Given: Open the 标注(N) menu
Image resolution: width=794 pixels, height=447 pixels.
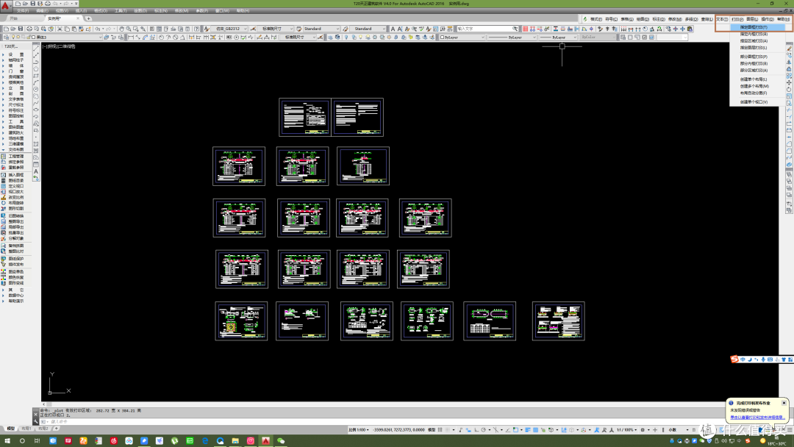Looking at the screenshot, I should (160, 10).
